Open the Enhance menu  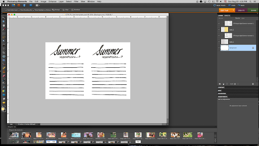(x=52, y=2)
